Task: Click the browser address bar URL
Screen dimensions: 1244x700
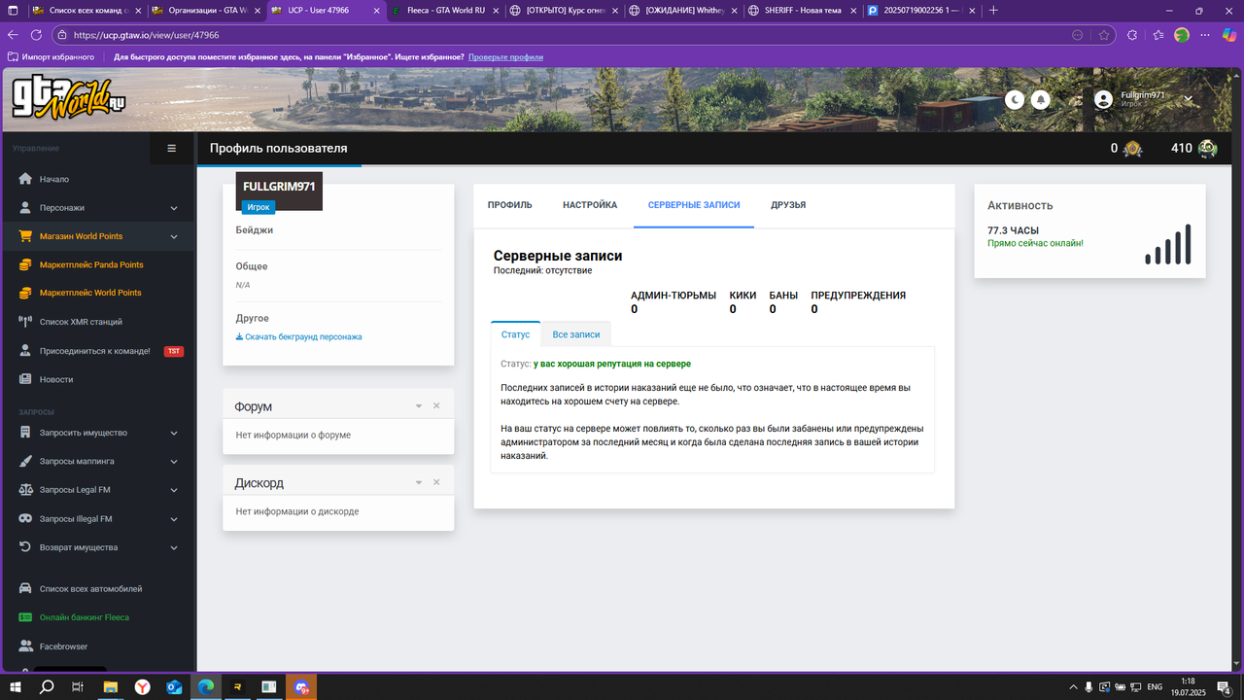Action: 146,35
